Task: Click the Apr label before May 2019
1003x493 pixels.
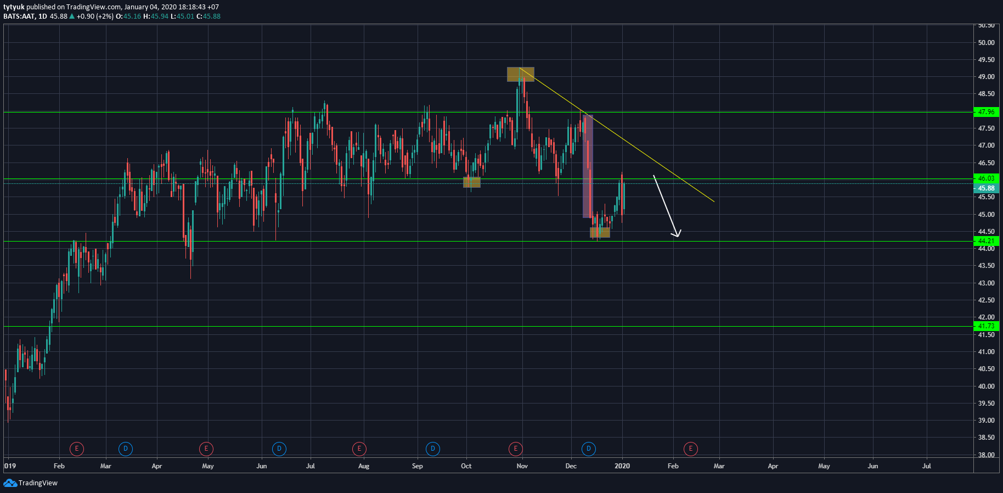Action: pyautogui.click(x=157, y=466)
